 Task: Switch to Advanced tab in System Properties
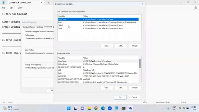(x=48, y=27)
